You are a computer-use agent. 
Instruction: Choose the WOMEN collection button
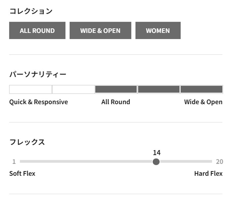click(158, 30)
